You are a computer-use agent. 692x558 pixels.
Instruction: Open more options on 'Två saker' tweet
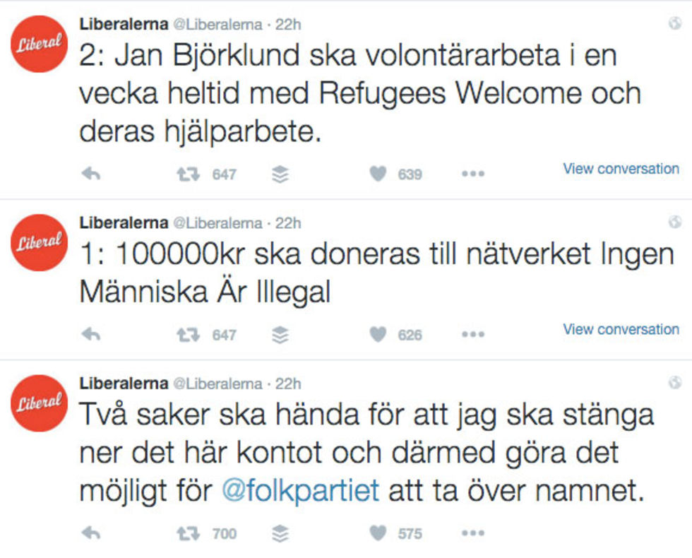472,534
